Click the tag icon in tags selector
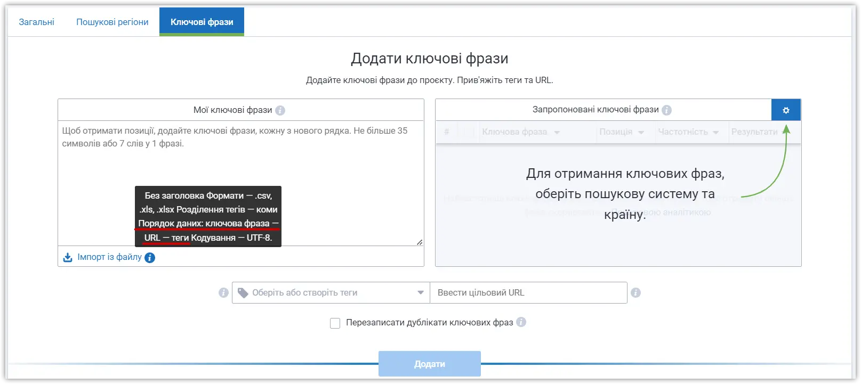Screen dimensions: 861x384 point(243,293)
